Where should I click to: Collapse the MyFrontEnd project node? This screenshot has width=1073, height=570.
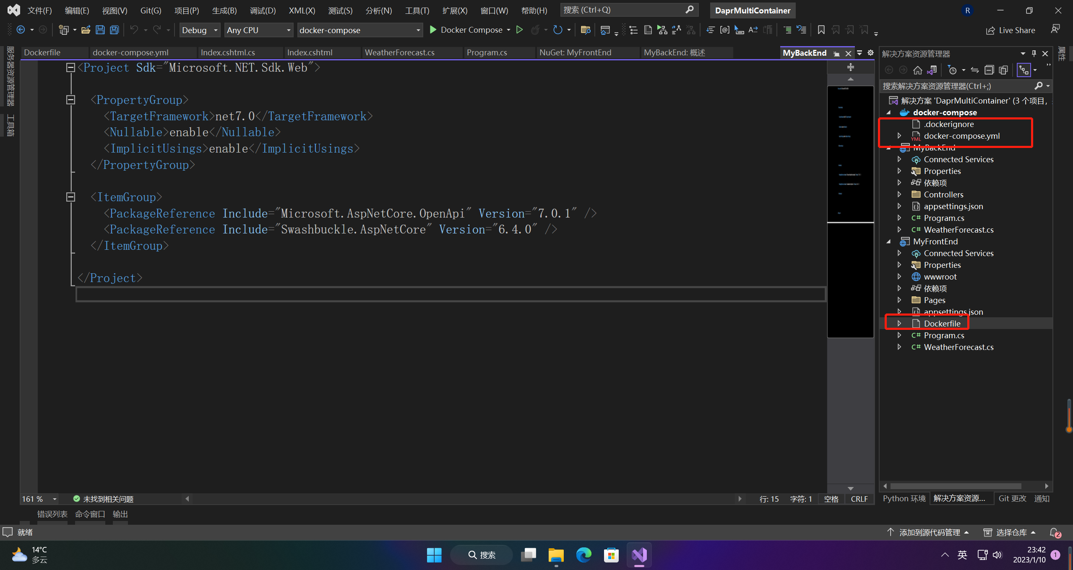click(888, 241)
